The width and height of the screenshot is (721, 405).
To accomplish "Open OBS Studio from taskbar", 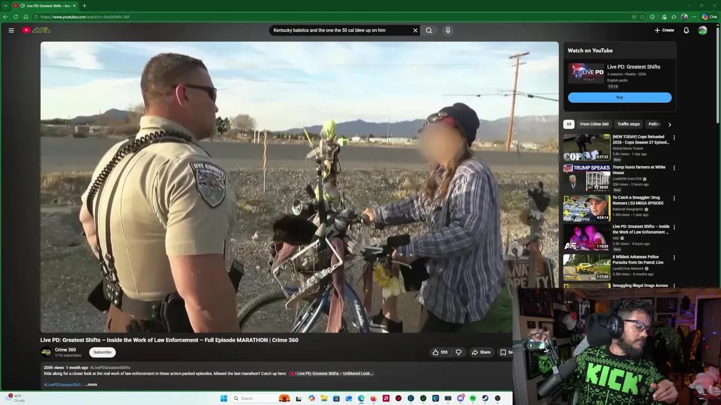I will click(497, 398).
